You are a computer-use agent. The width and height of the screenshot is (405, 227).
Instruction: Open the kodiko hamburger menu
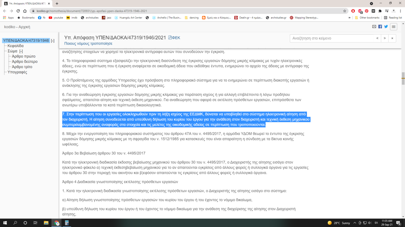(394, 27)
